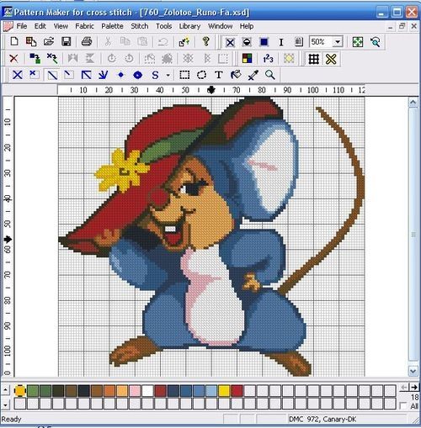Image resolution: width=421 pixels, height=428 pixels.
Task: Select the backstitch arrow tool
Action: click(x=86, y=75)
